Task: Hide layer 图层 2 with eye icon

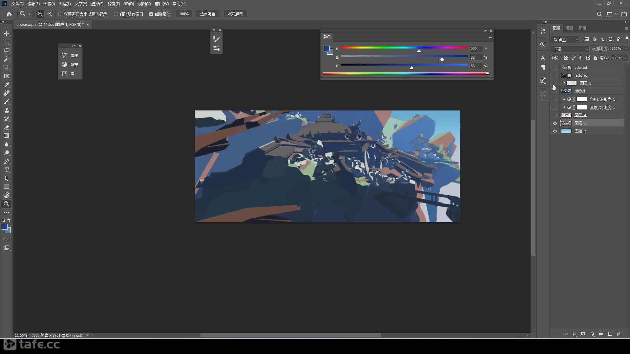Action: (555, 131)
